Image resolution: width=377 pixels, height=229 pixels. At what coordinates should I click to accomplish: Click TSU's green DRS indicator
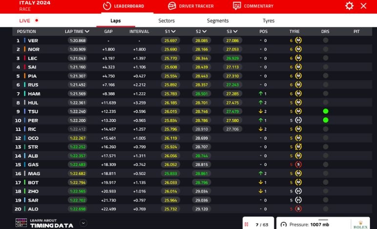coord(325,111)
